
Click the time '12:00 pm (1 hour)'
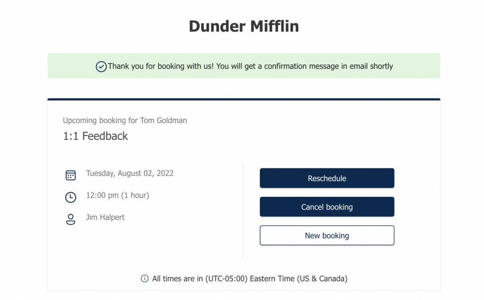pyautogui.click(x=117, y=195)
